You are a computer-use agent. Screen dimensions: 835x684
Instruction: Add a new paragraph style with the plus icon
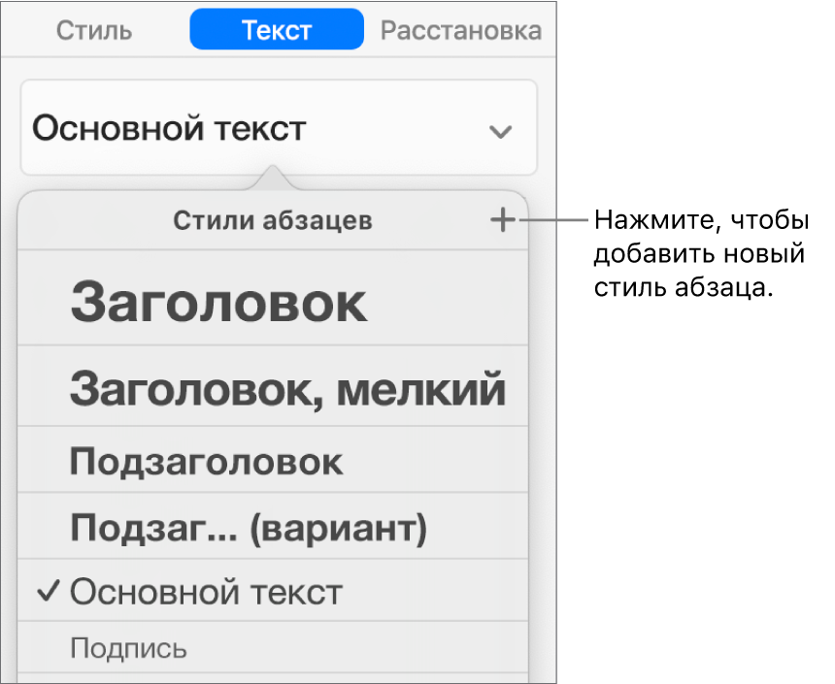[x=503, y=220]
